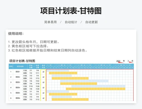Click the 结束日期 column header
142x109 pixels.
[x=37, y=66]
